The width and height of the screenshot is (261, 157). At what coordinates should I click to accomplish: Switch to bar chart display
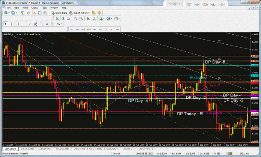(x=57, y=18)
